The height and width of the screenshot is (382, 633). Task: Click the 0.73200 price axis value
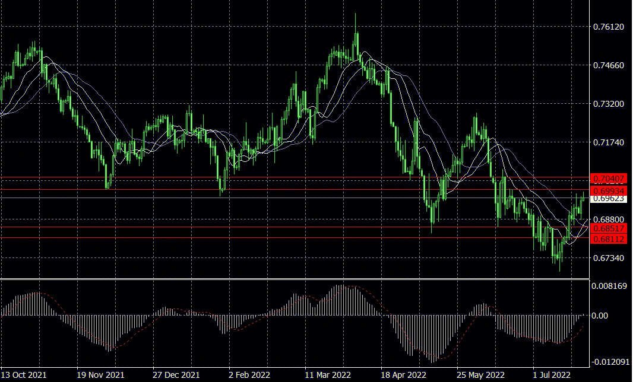click(609, 104)
